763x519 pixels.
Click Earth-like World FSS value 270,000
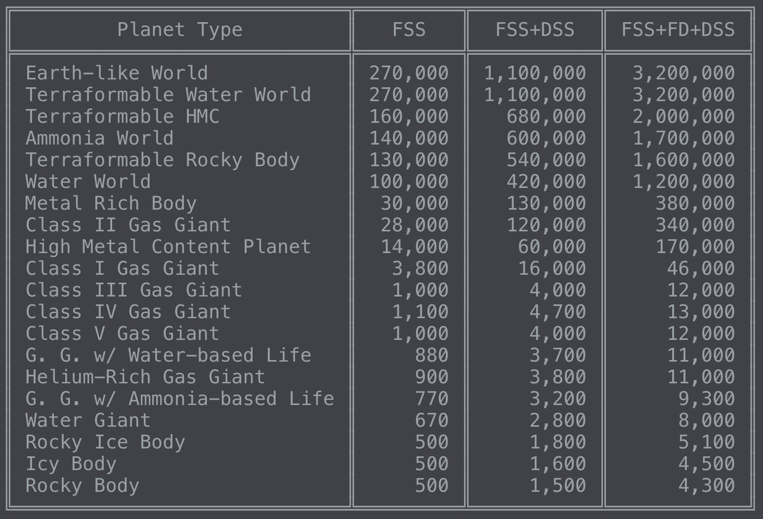click(x=409, y=74)
